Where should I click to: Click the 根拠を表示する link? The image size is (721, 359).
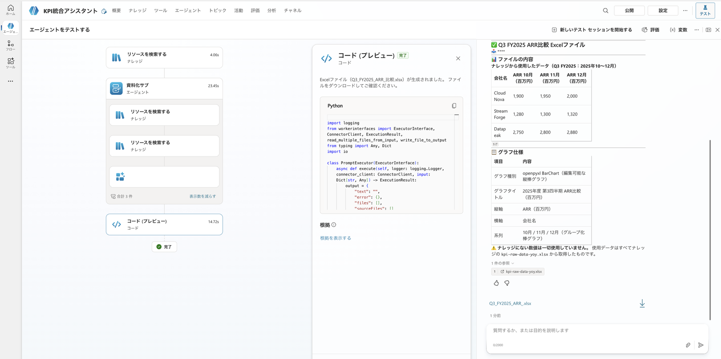pos(335,238)
